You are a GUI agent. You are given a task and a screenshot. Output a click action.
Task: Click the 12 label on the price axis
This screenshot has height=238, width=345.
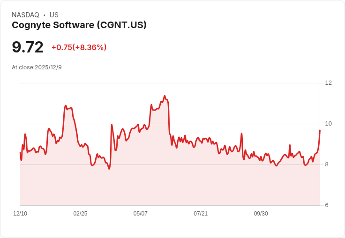[328, 83]
